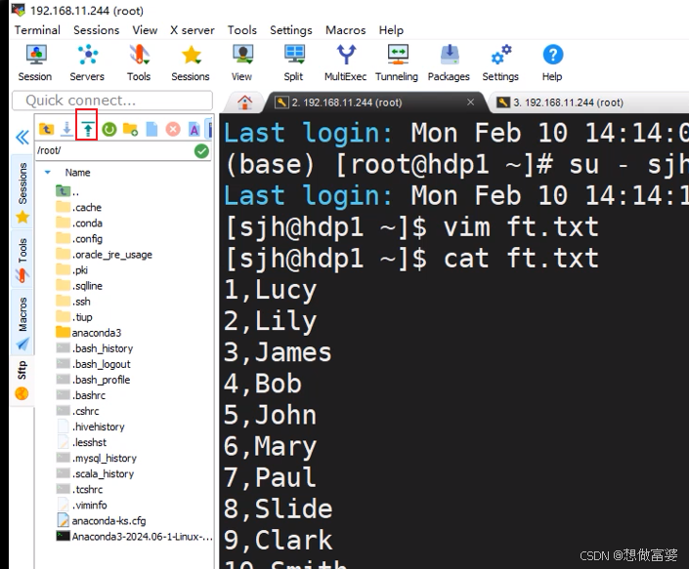Select the Sftp side tab
The width and height of the screenshot is (689, 569).
coord(22,380)
